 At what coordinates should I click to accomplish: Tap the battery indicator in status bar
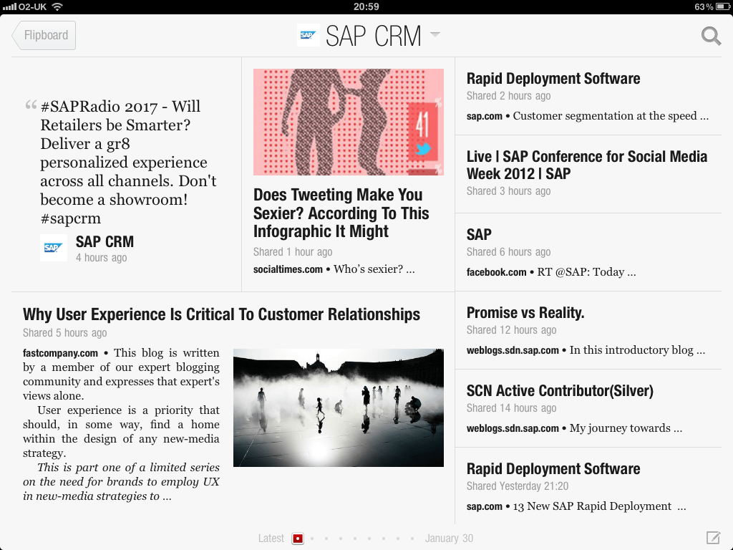coord(723,6)
